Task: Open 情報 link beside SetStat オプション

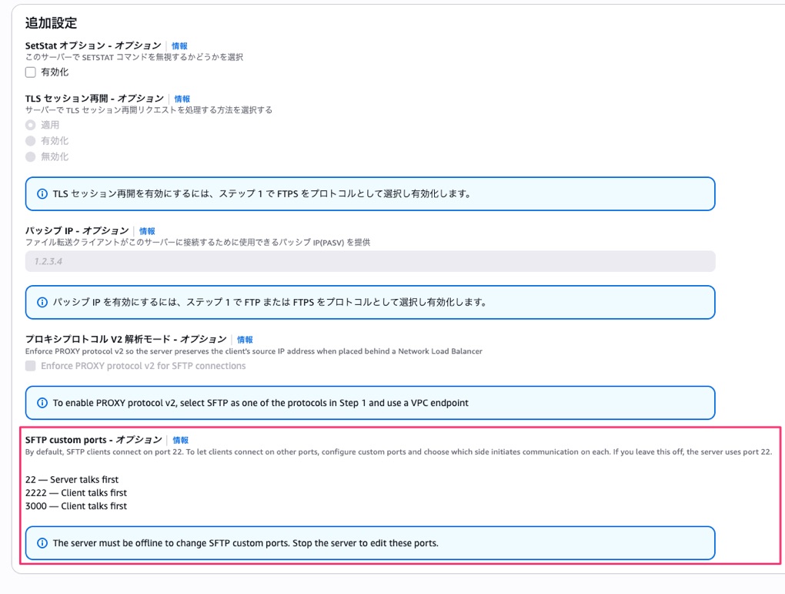Action: pyautogui.click(x=180, y=46)
